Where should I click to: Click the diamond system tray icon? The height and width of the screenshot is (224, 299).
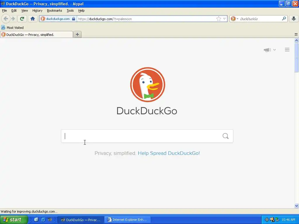tap(267, 220)
